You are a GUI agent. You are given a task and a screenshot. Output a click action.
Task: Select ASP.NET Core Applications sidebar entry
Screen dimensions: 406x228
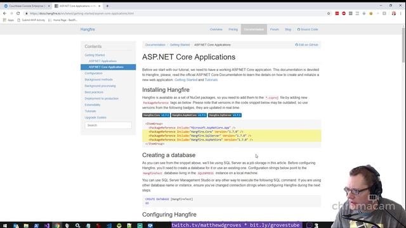pos(108,67)
